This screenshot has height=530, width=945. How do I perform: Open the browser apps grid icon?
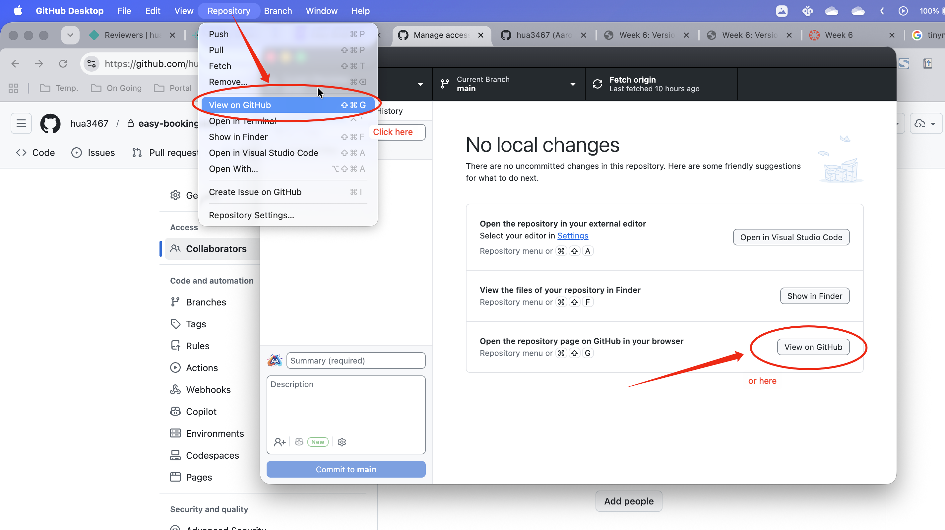pyautogui.click(x=13, y=88)
